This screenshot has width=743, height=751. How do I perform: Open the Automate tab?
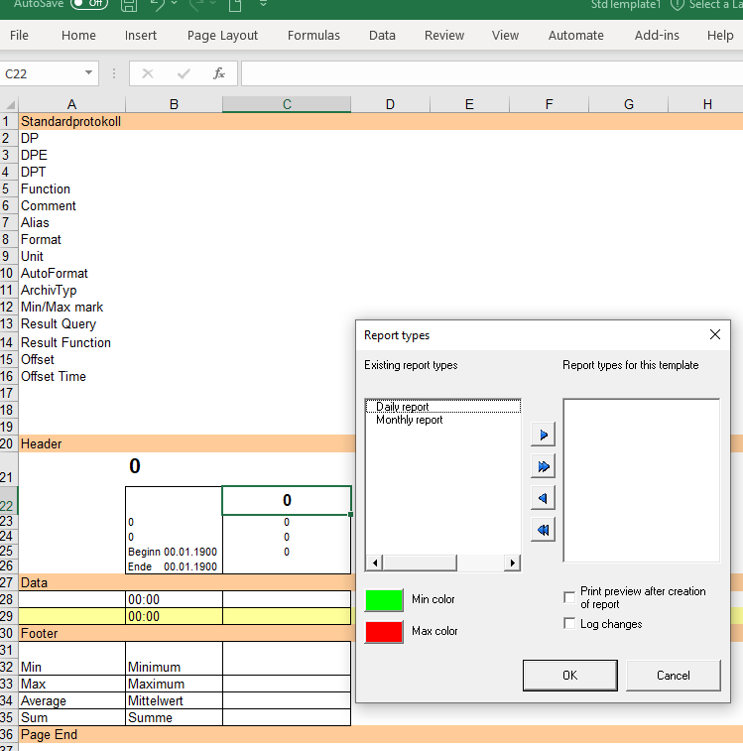(575, 35)
